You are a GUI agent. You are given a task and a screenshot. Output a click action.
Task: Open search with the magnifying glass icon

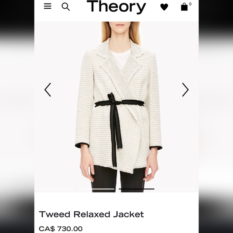(x=65, y=7)
